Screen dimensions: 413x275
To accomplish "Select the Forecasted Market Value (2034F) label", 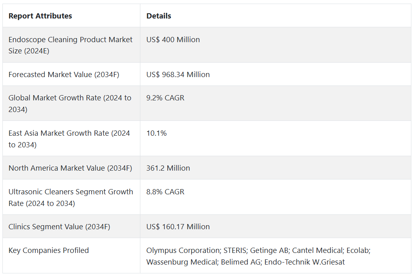I will 64,74.
